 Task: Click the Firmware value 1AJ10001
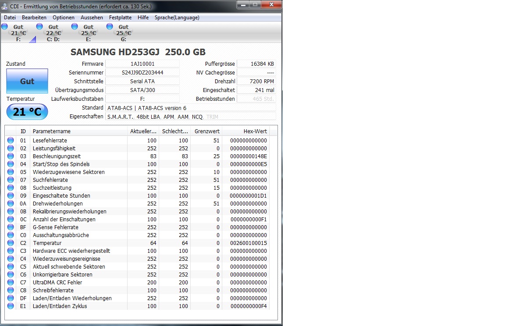pyautogui.click(x=142, y=64)
